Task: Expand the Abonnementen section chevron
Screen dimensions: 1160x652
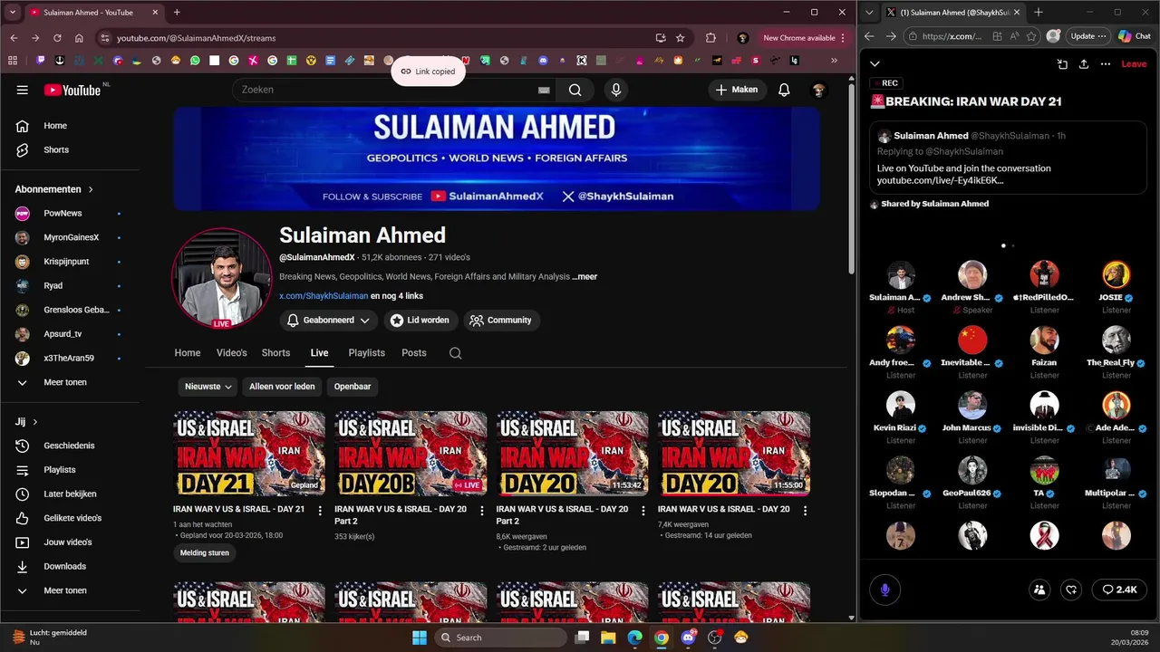Action: click(91, 189)
